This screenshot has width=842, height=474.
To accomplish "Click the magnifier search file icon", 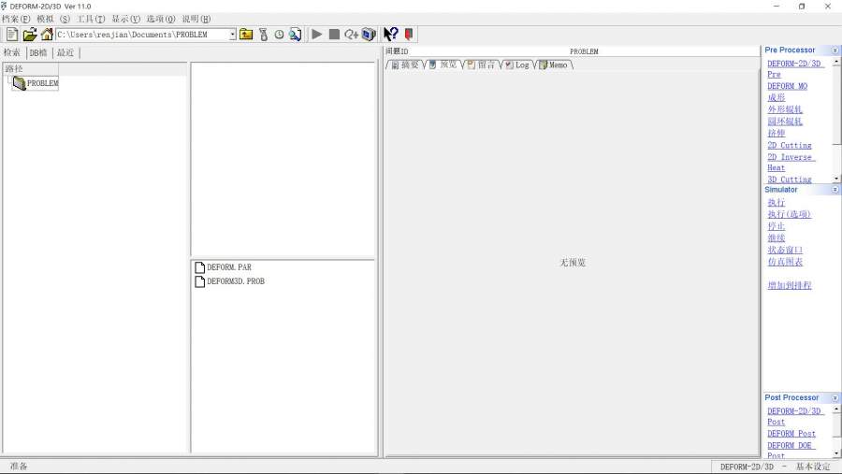I will pos(295,35).
